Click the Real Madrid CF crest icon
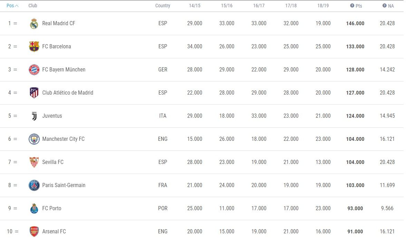Viewport: 408px width, 243px height. click(x=34, y=23)
